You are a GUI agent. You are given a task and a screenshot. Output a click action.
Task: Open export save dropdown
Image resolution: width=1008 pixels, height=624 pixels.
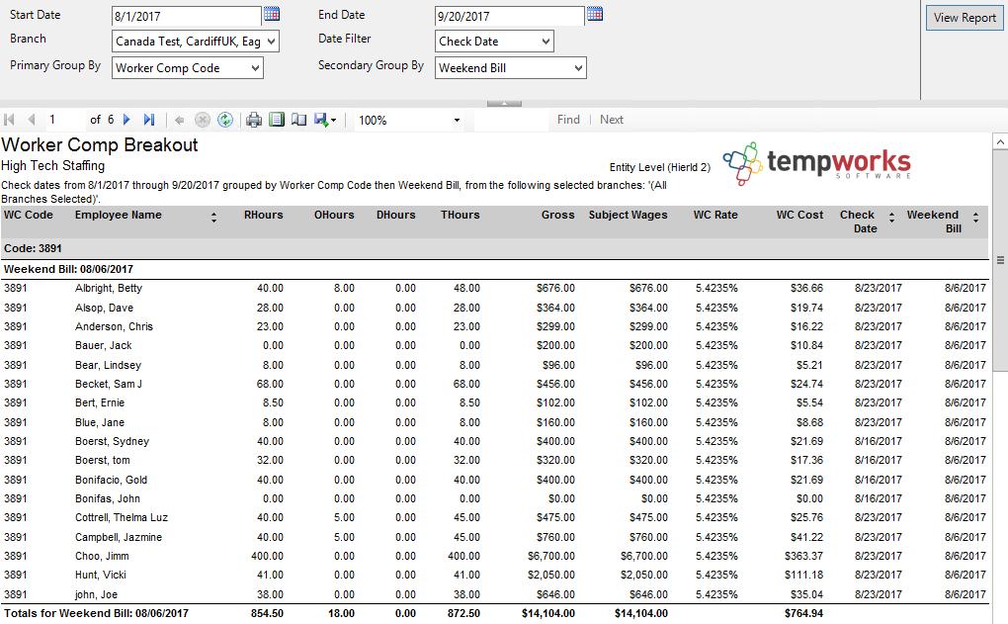[325, 120]
